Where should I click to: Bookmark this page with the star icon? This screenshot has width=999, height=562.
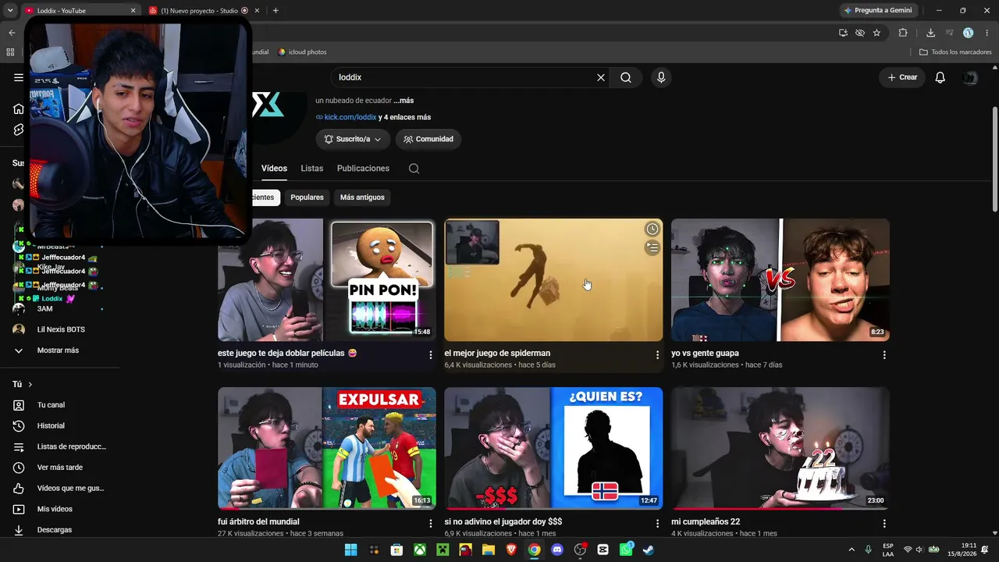(x=876, y=33)
